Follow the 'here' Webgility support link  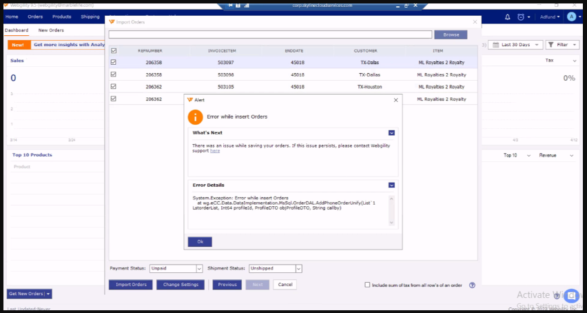pyautogui.click(x=215, y=150)
